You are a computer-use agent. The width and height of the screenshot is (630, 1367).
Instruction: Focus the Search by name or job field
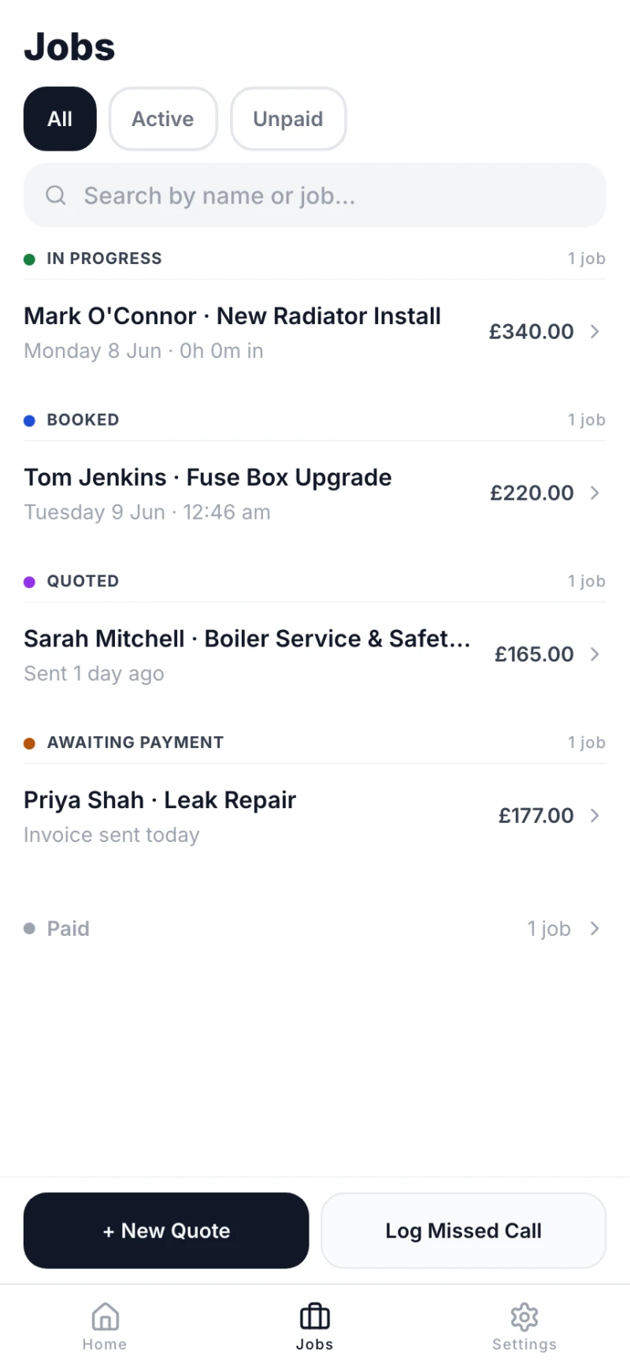[x=315, y=196]
